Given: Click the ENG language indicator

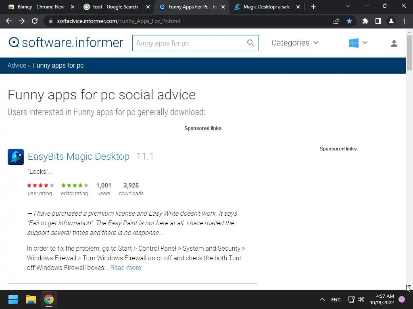Looking at the screenshot, I should click(x=336, y=300).
